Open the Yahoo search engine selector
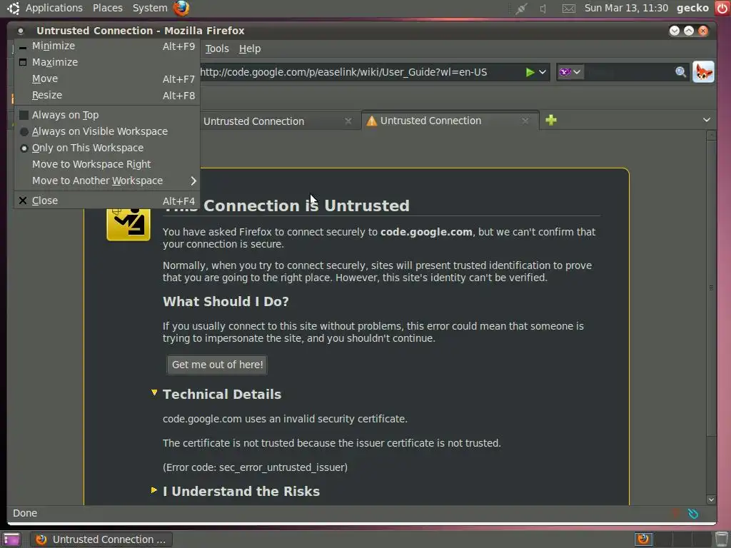Viewport: 731px width, 548px height. click(570, 72)
